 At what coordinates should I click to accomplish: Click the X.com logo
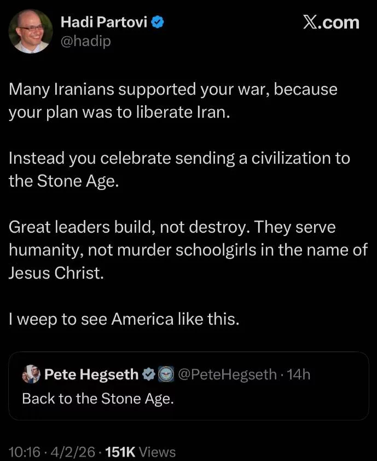(330, 22)
